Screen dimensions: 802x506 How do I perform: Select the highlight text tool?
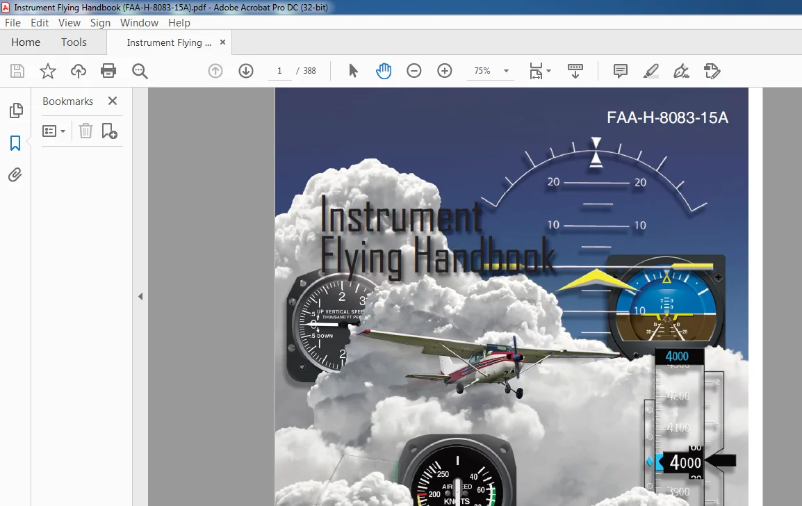650,71
